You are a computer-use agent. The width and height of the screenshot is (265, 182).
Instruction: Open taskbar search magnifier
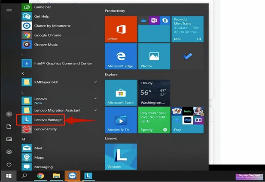pyautogui.click(x=24, y=176)
